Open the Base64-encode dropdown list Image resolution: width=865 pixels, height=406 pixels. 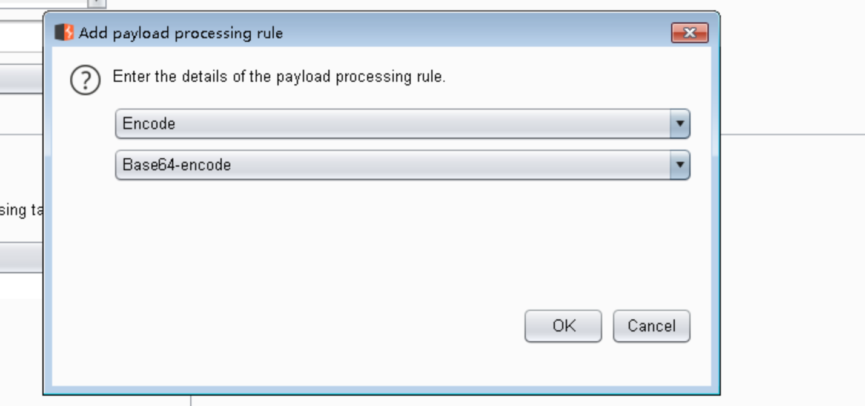[394, 165]
